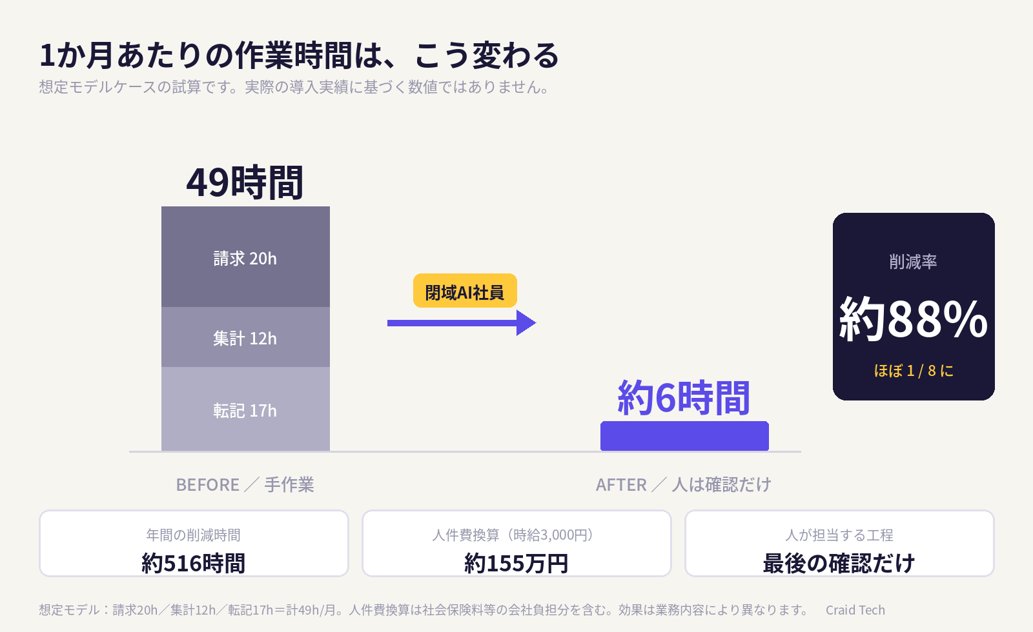Viewport: 1033px width, 632px height.
Task: Select the purple AFTER bar
Action: point(684,436)
